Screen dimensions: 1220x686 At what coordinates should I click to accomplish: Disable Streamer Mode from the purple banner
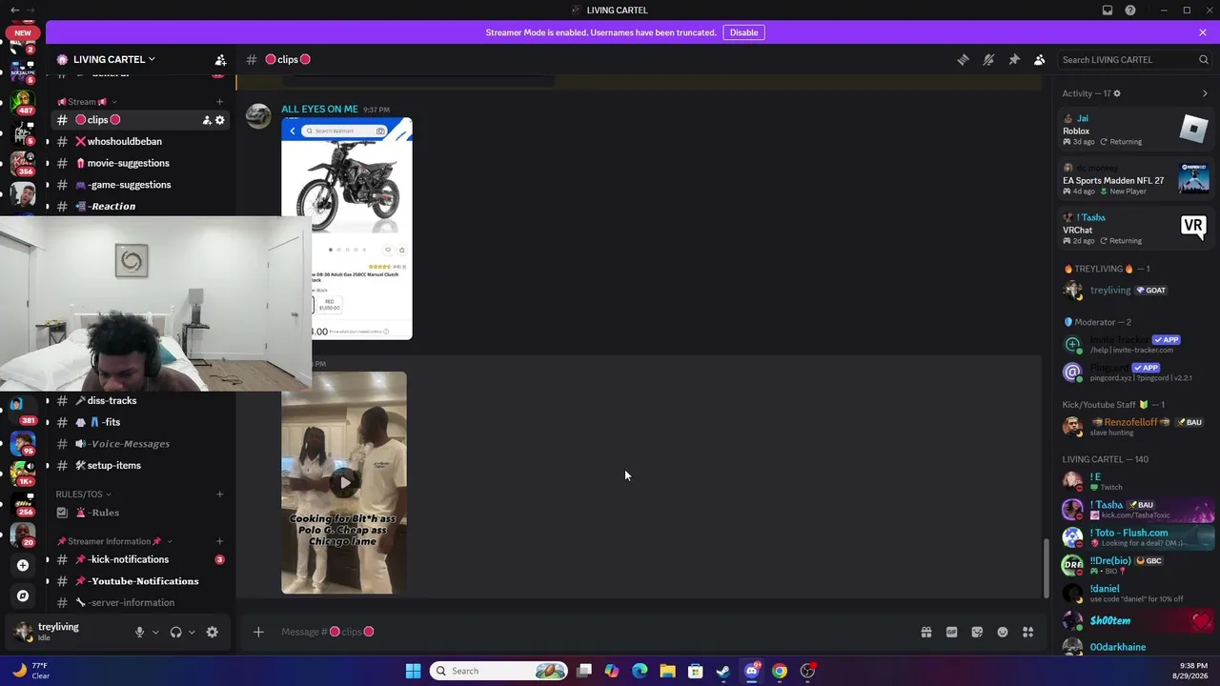(743, 32)
